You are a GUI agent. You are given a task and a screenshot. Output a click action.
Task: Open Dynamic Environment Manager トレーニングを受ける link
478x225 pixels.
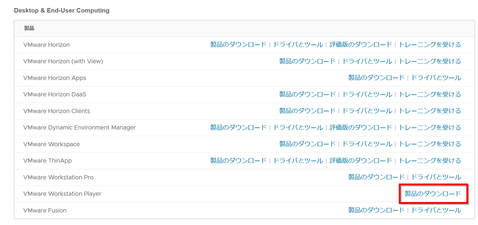click(430, 127)
